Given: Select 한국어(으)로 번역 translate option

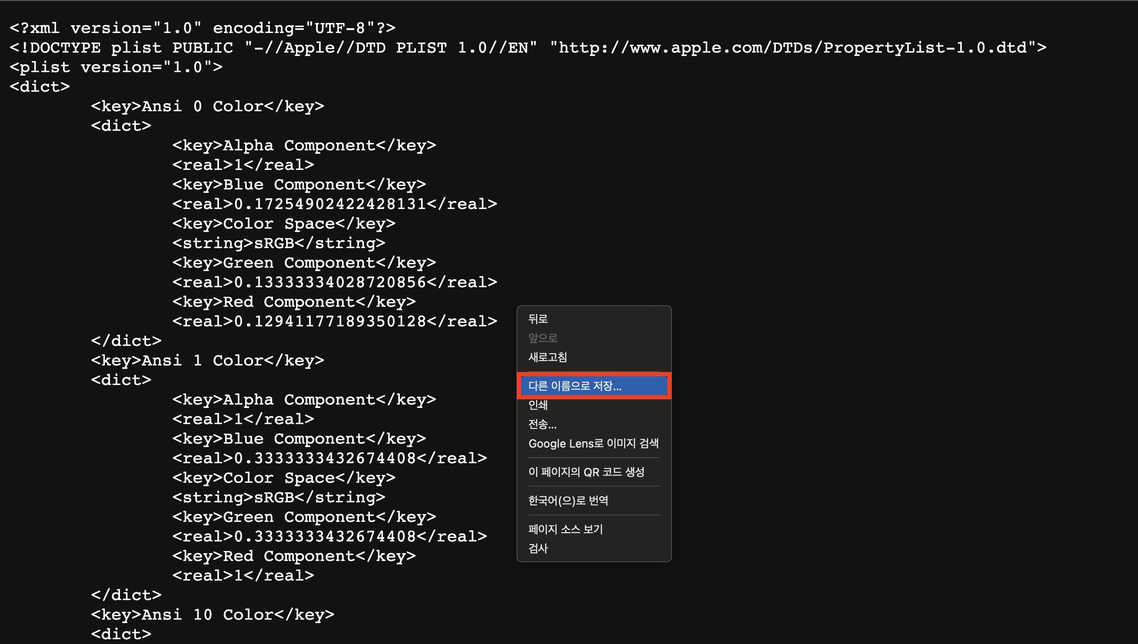Looking at the screenshot, I should coord(568,500).
